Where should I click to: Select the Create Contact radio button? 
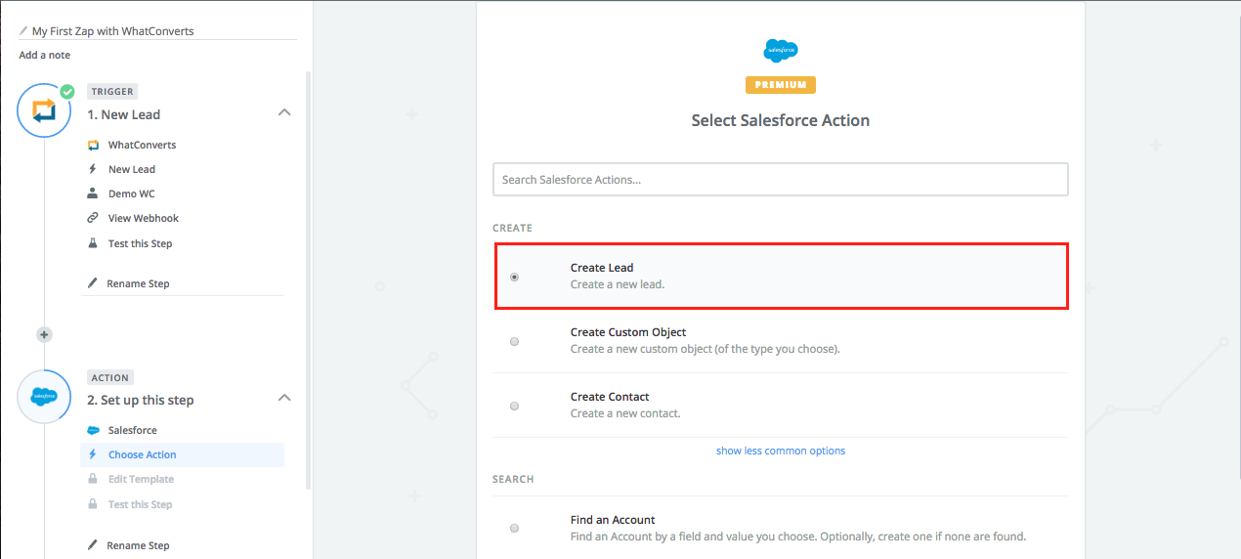click(515, 406)
